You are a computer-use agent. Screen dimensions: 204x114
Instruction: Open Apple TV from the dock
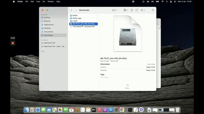click(94, 110)
